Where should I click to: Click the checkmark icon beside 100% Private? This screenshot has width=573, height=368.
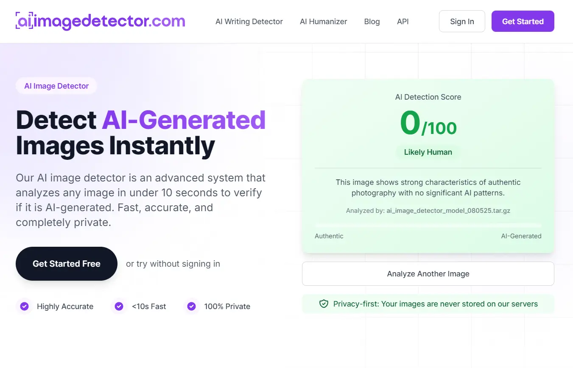[x=192, y=306]
